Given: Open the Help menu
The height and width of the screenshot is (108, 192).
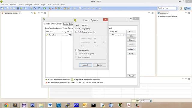Looking at the screenshot, I should click(x=63, y=4).
